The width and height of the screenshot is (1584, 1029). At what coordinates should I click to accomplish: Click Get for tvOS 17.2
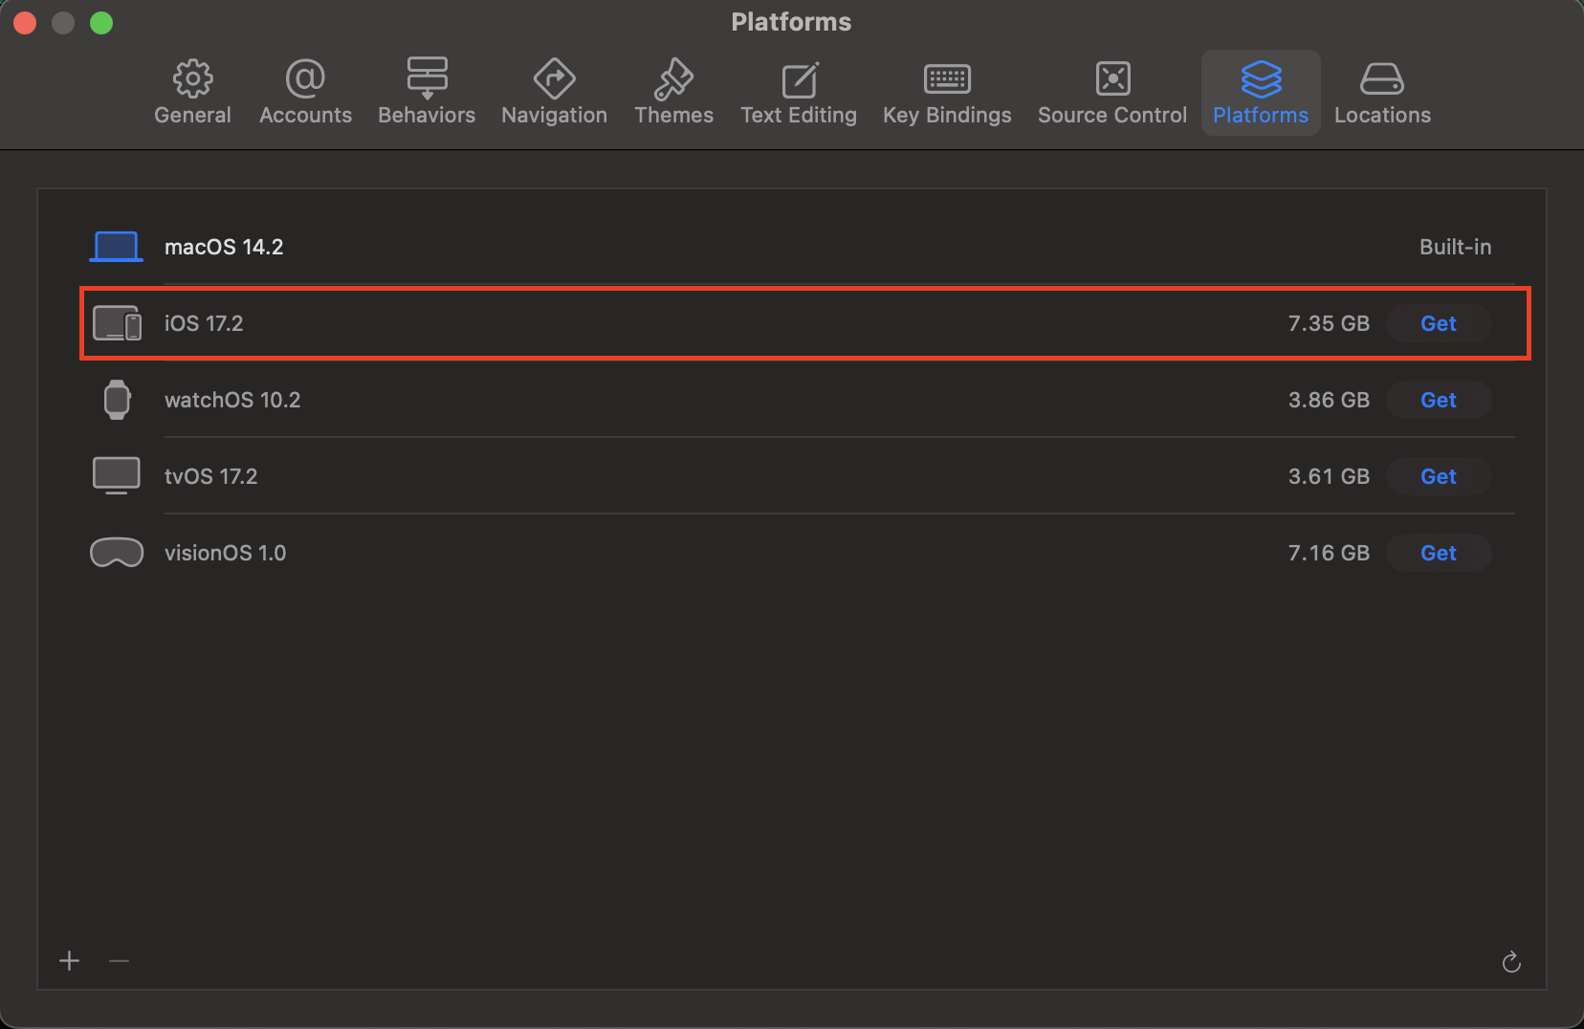pyautogui.click(x=1439, y=476)
